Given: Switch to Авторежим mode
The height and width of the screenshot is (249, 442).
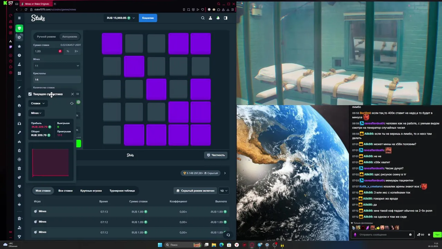Looking at the screenshot, I should [x=69, y=37].
